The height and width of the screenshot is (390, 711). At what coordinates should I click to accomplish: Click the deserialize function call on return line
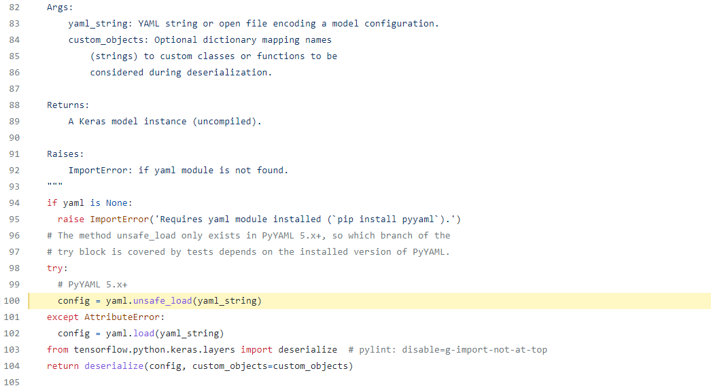click(114, 366)
